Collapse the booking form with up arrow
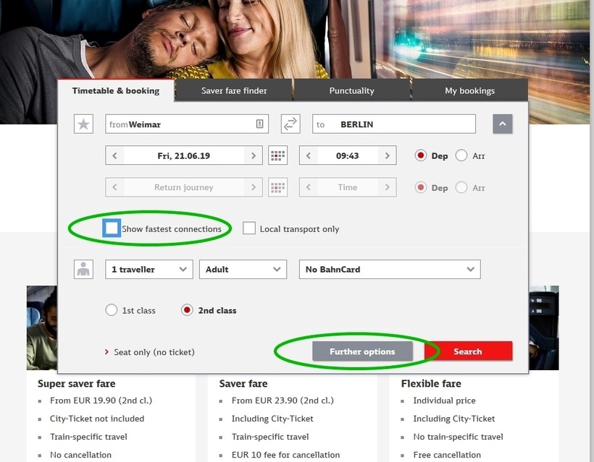 [x=503, y=124]
